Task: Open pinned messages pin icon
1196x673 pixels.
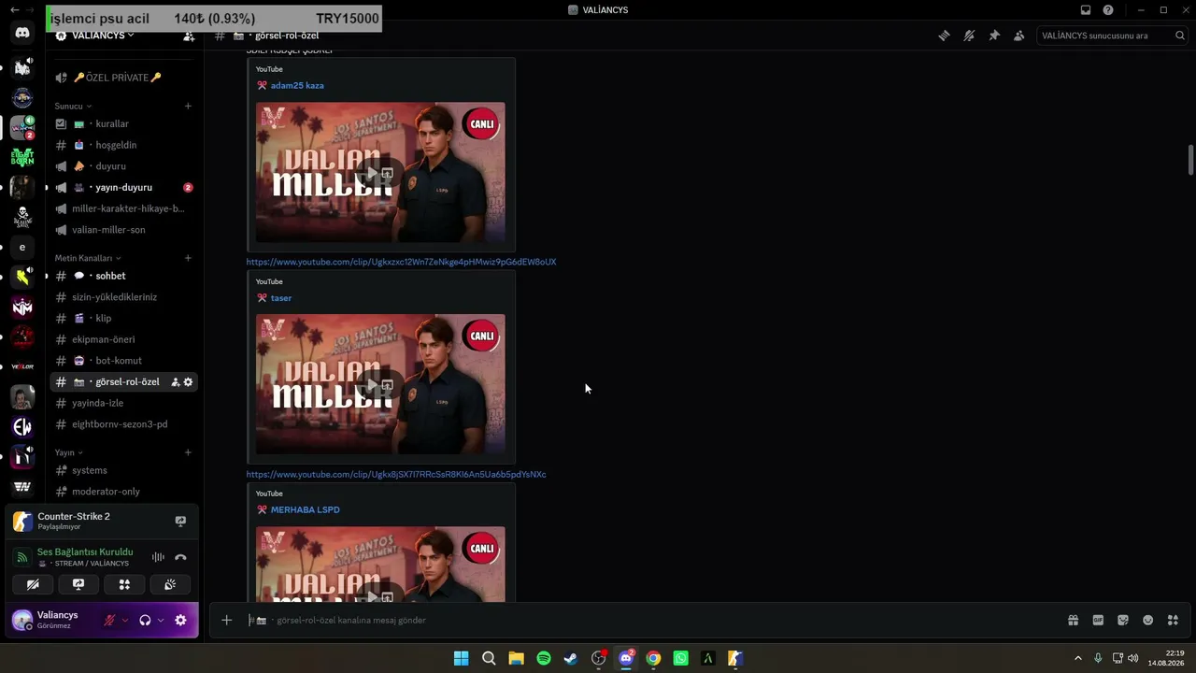Action: 994,36
